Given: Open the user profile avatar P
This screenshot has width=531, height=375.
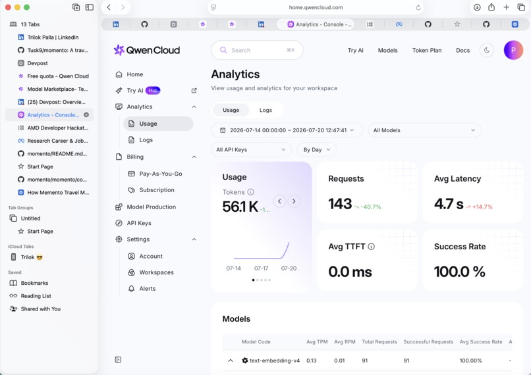Looking at the screenshot, I should (x=513, y=50).
